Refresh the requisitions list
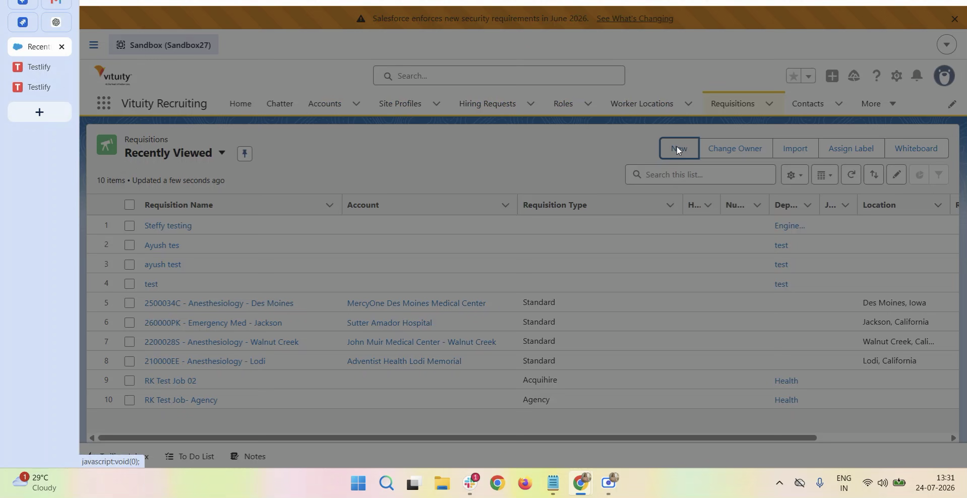The height and width of the screenshot is (498, 967). 851,174
